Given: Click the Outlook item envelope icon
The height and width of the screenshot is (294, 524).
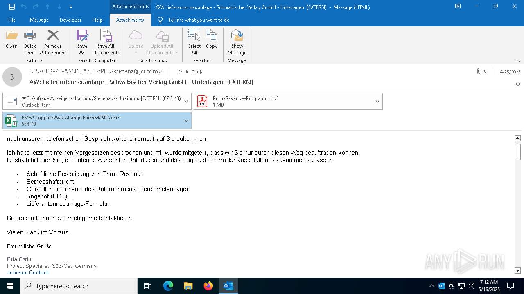Looking at the screenshot, I should [x=11, y=101].
